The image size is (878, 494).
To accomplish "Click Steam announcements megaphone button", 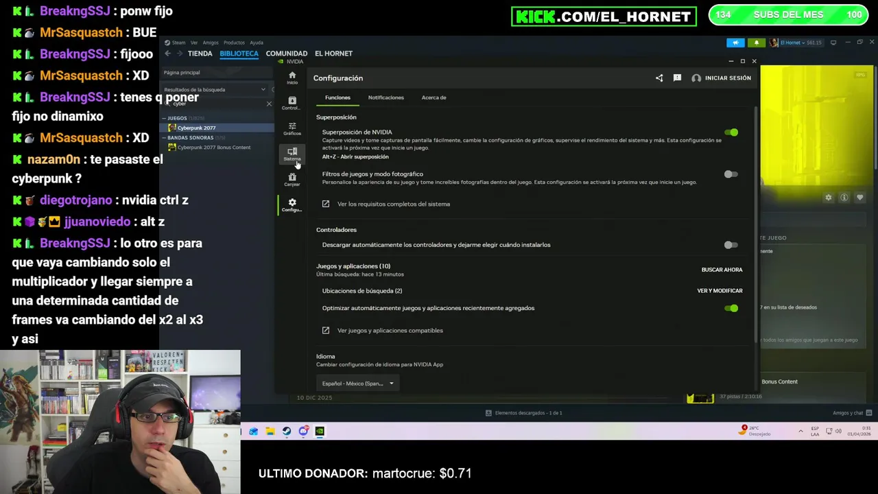I will pos(735,43).
